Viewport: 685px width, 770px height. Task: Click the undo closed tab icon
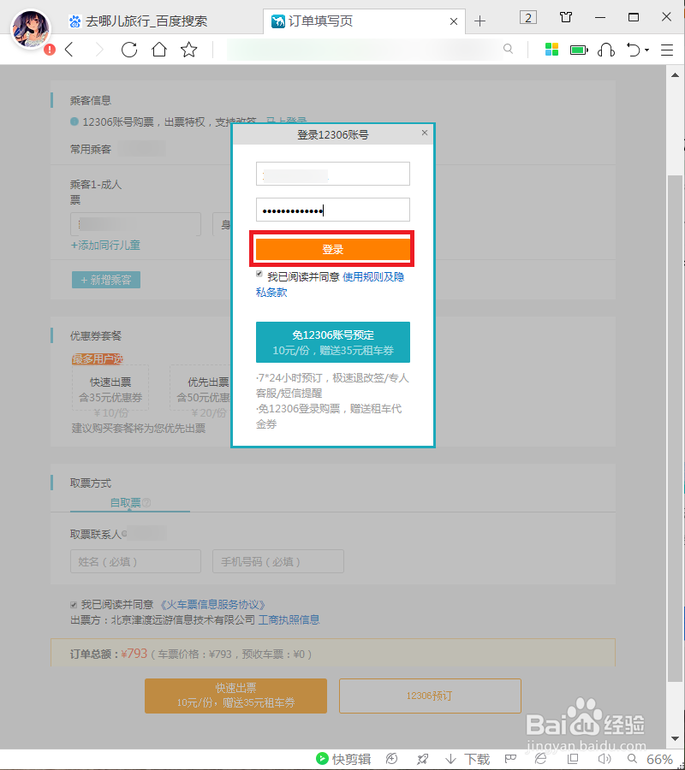pyautogui.click(x=634, y=50)
